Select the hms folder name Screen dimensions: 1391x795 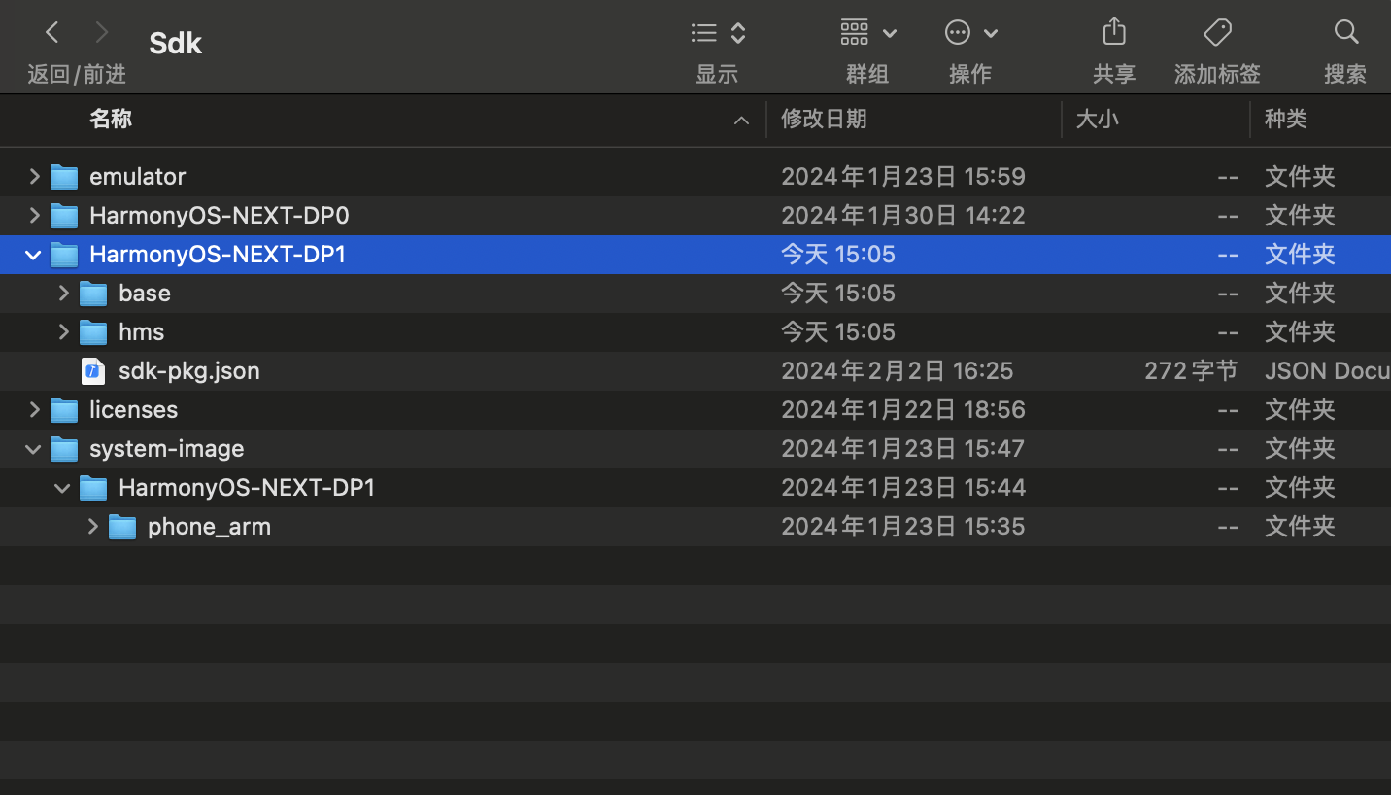point(141,331)
